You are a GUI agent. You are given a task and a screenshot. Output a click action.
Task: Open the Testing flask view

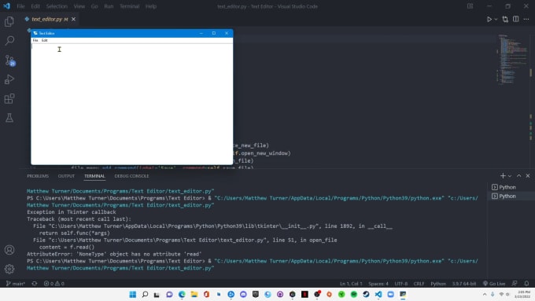9,118
